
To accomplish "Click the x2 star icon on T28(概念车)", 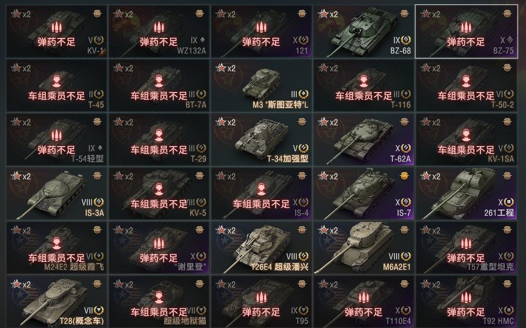I will (20, 285).
